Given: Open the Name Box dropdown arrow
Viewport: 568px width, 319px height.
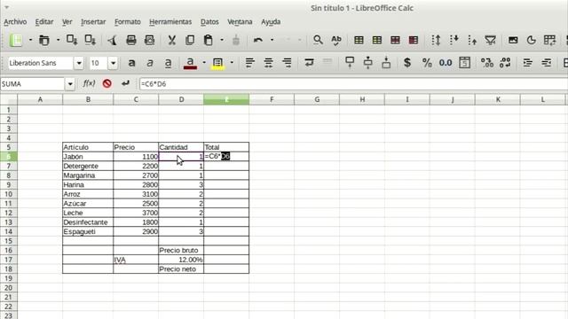Looking at the screenshot, I should [70, 84].
